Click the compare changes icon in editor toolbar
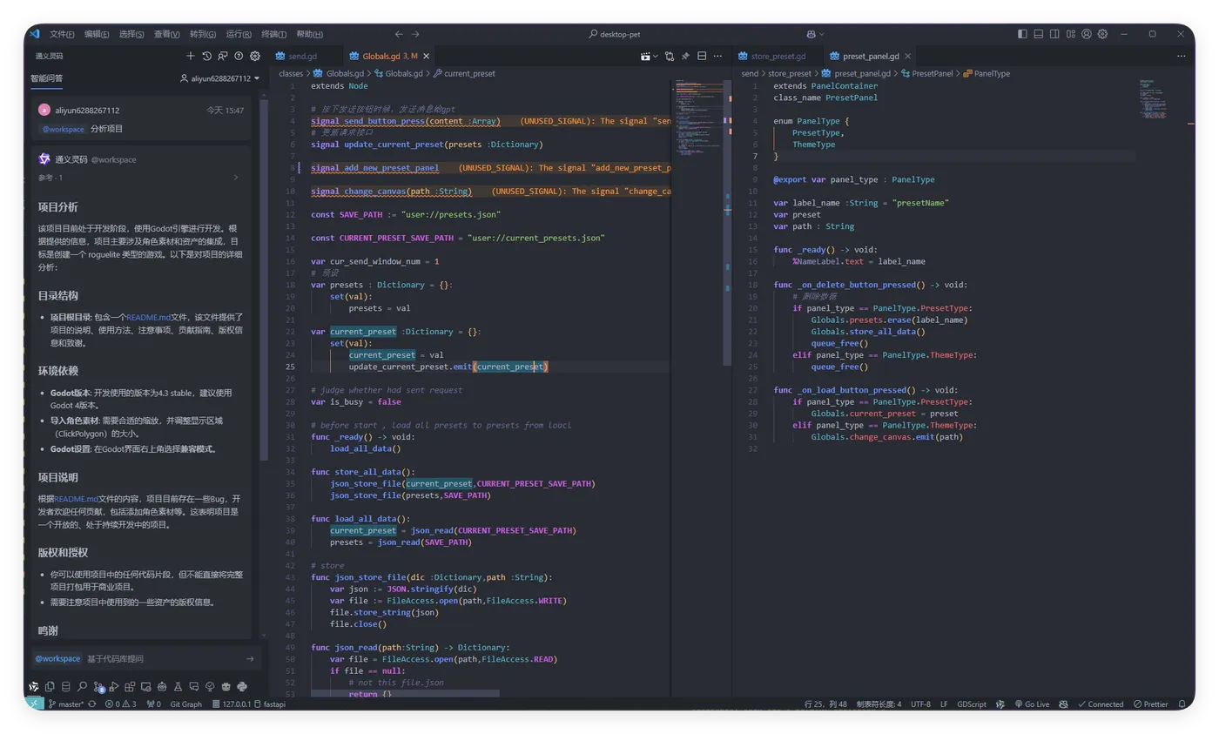 [x=670, y=56]
